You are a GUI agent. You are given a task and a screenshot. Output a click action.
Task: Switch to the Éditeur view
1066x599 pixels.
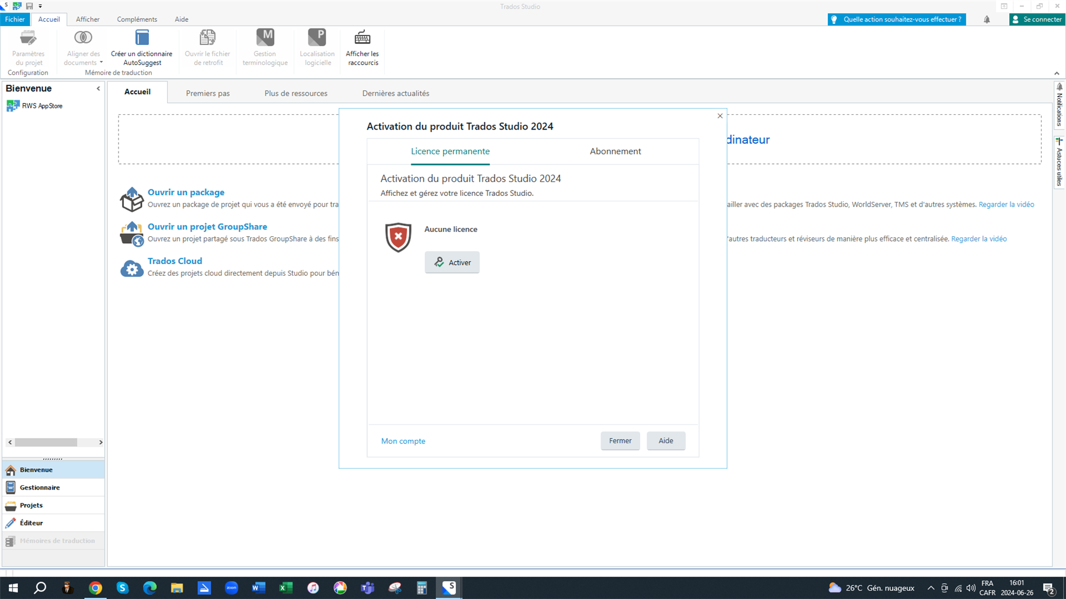point(53,523)
